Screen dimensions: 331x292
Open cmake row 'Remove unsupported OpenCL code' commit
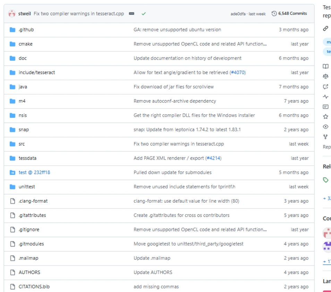tap(200, 44)
